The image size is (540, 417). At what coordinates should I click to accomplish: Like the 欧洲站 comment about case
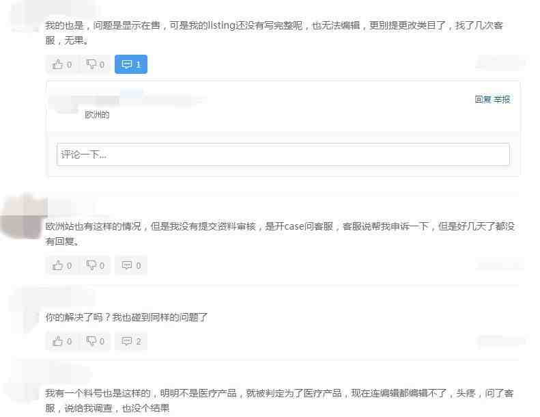[62, 265]
